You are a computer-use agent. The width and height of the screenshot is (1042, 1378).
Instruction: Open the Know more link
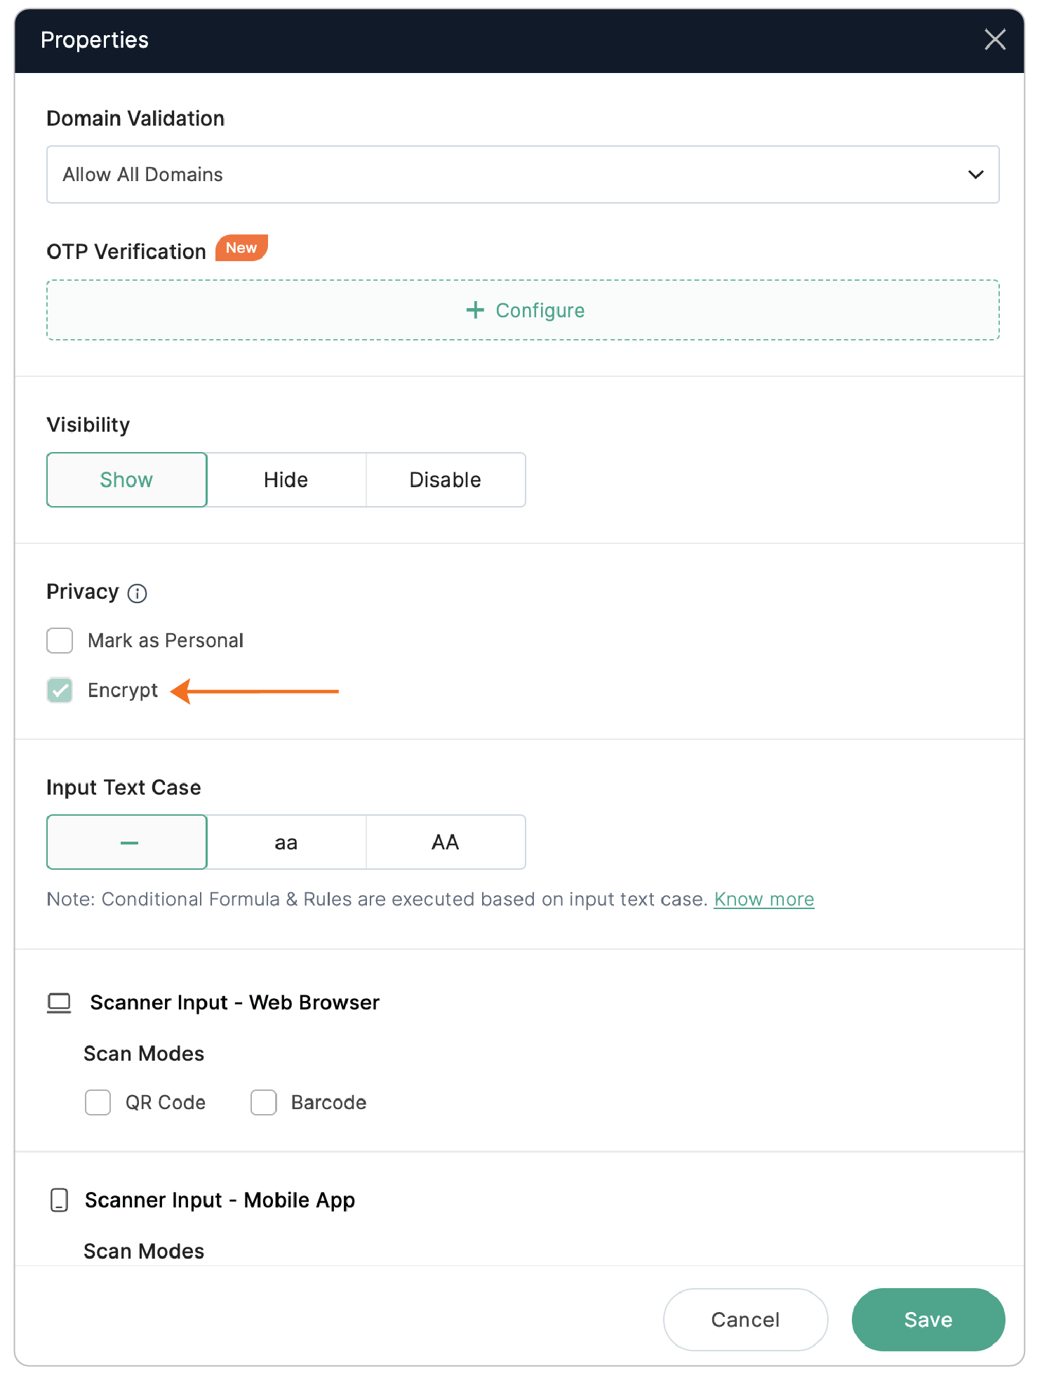pyautogui.click(x=763, y=899)
